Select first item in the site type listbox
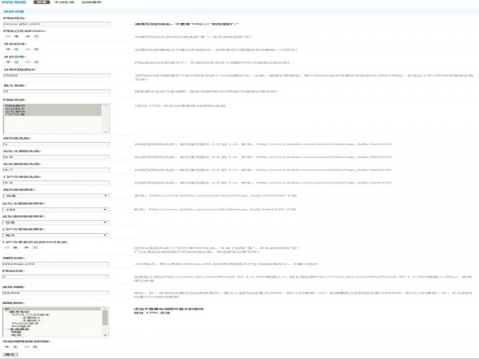Image resolution: width=479 pixels, height=359 pixels. point(16,104)
